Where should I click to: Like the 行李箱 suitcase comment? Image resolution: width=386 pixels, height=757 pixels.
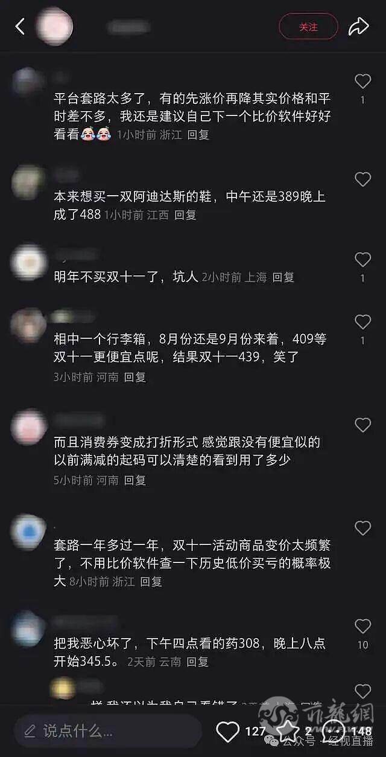(x=362, y=322)
